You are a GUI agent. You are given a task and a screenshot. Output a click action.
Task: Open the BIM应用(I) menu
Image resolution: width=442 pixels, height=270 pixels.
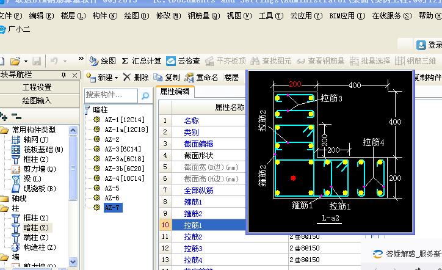pos(347,16)
